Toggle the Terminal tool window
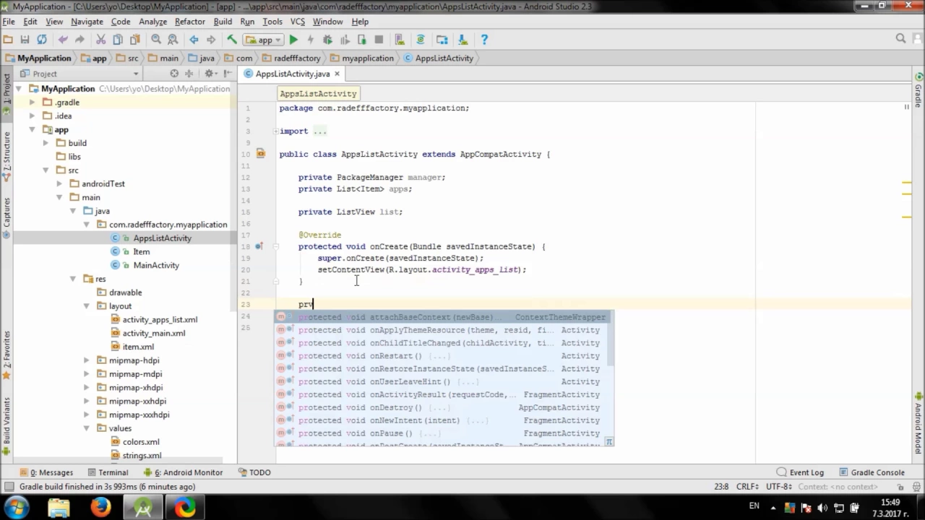925x520 pixels. 107,472
